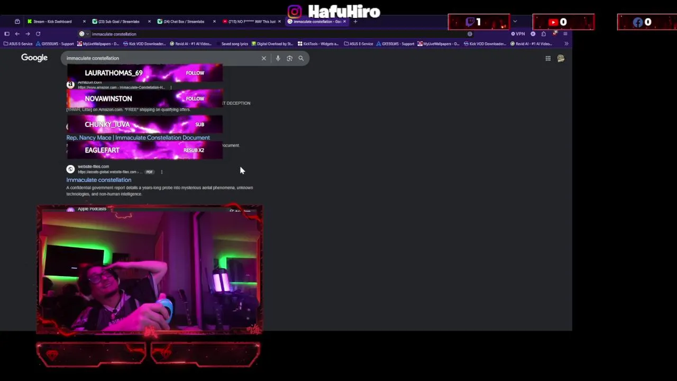Click the Google logo
Image resolution: width=677 pixels, height=381 pixels.
(x=34, y=58)
